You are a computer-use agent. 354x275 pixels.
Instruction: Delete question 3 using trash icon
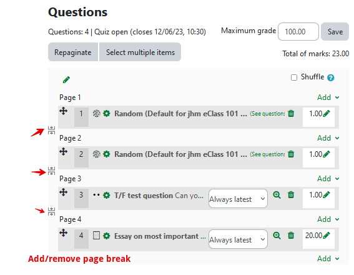[291, 195]
